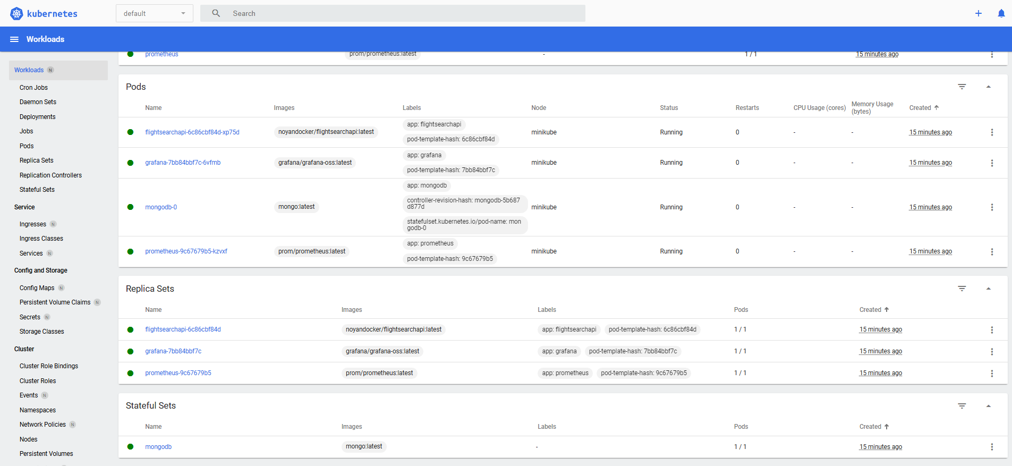Open filter for Replica Sets table
This screenshot has height=466, width=1012.
click(962, 289)
